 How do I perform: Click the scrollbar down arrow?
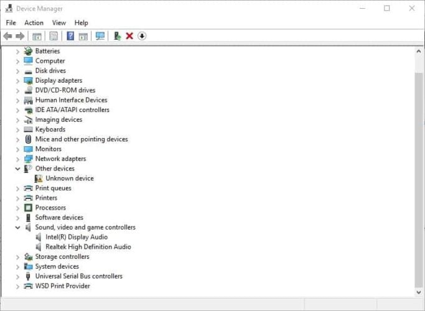[419, 292]
